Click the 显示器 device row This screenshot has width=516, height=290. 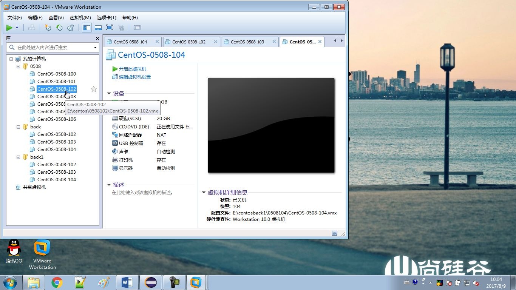153,168
